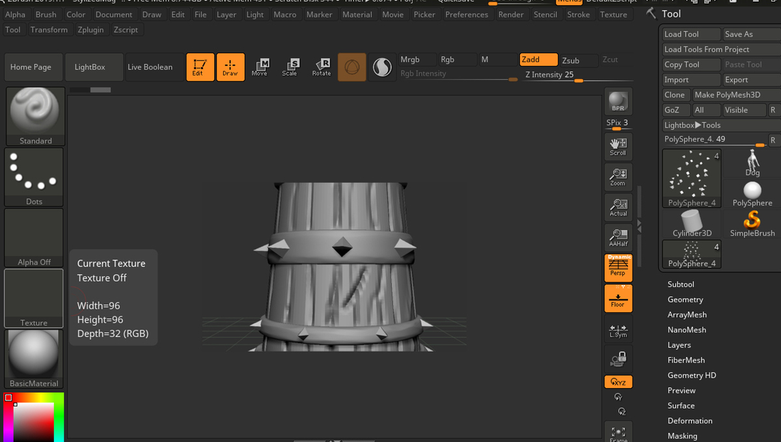
Task: Toggle Persp perspective view
Action: point(618,267)
